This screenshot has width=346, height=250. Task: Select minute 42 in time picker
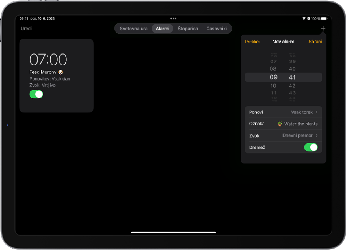(x=292, y=86)
